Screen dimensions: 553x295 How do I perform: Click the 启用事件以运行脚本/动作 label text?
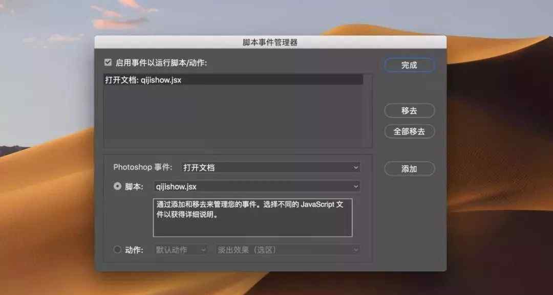point(161,63)
